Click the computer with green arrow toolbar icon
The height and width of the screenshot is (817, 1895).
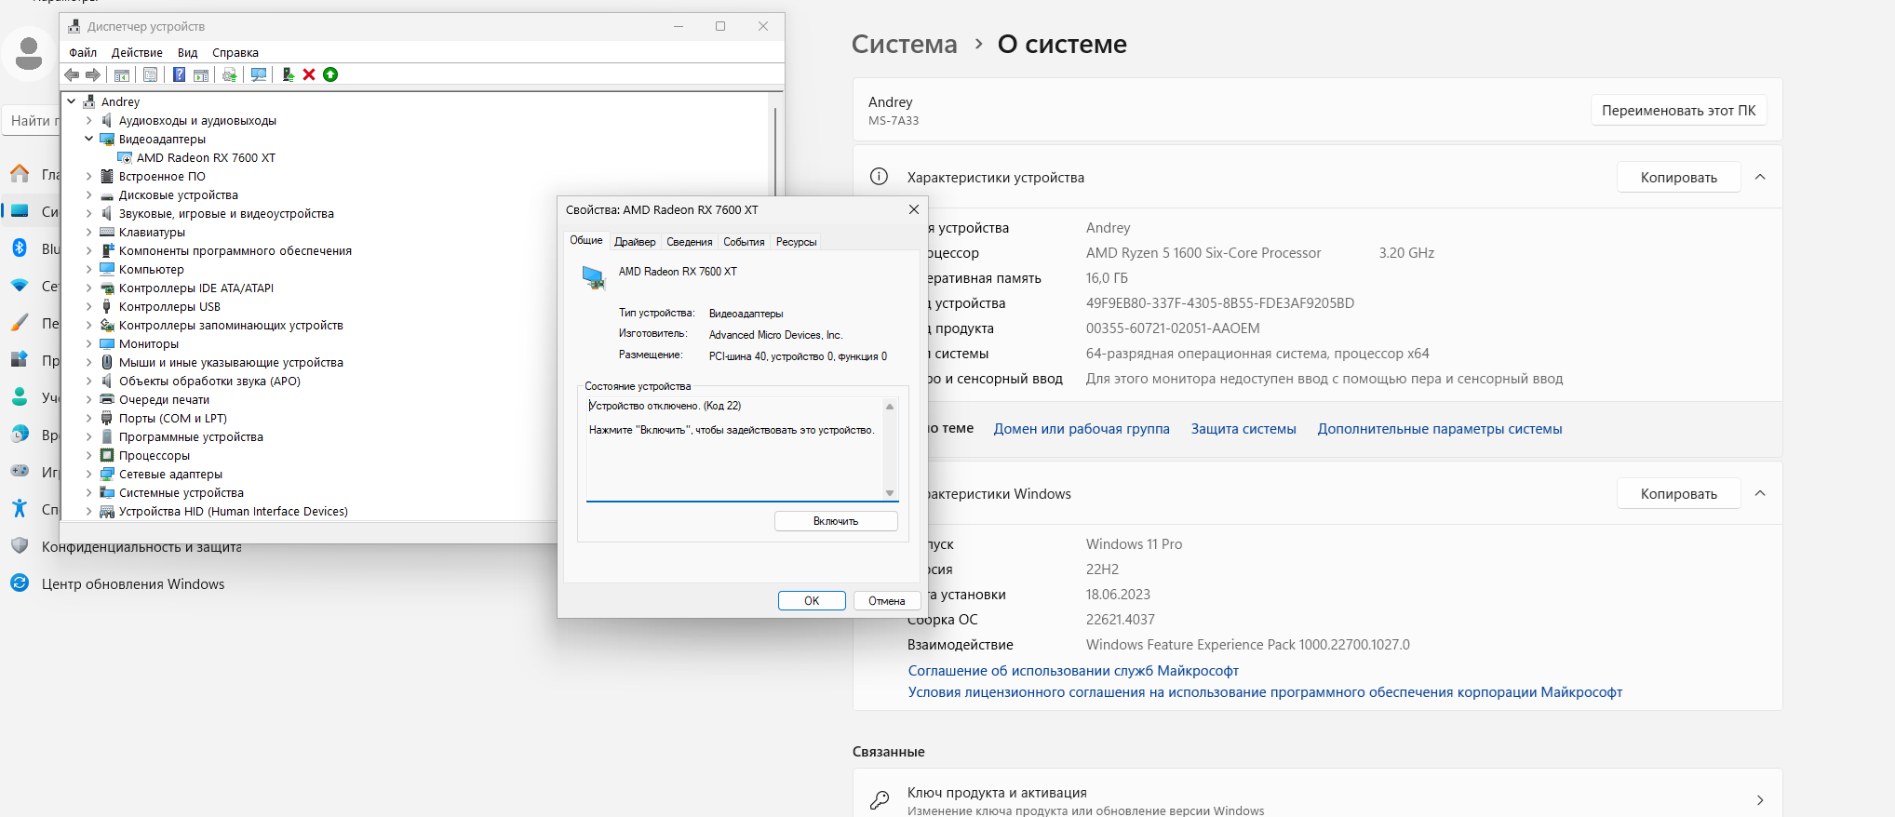tap(289, 74)
